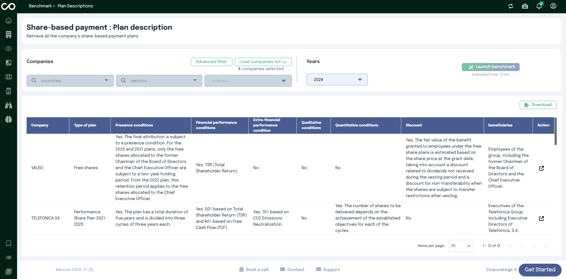Open VALEO row external link action
The image size is (566, 279).
click(x=541, y=168)
